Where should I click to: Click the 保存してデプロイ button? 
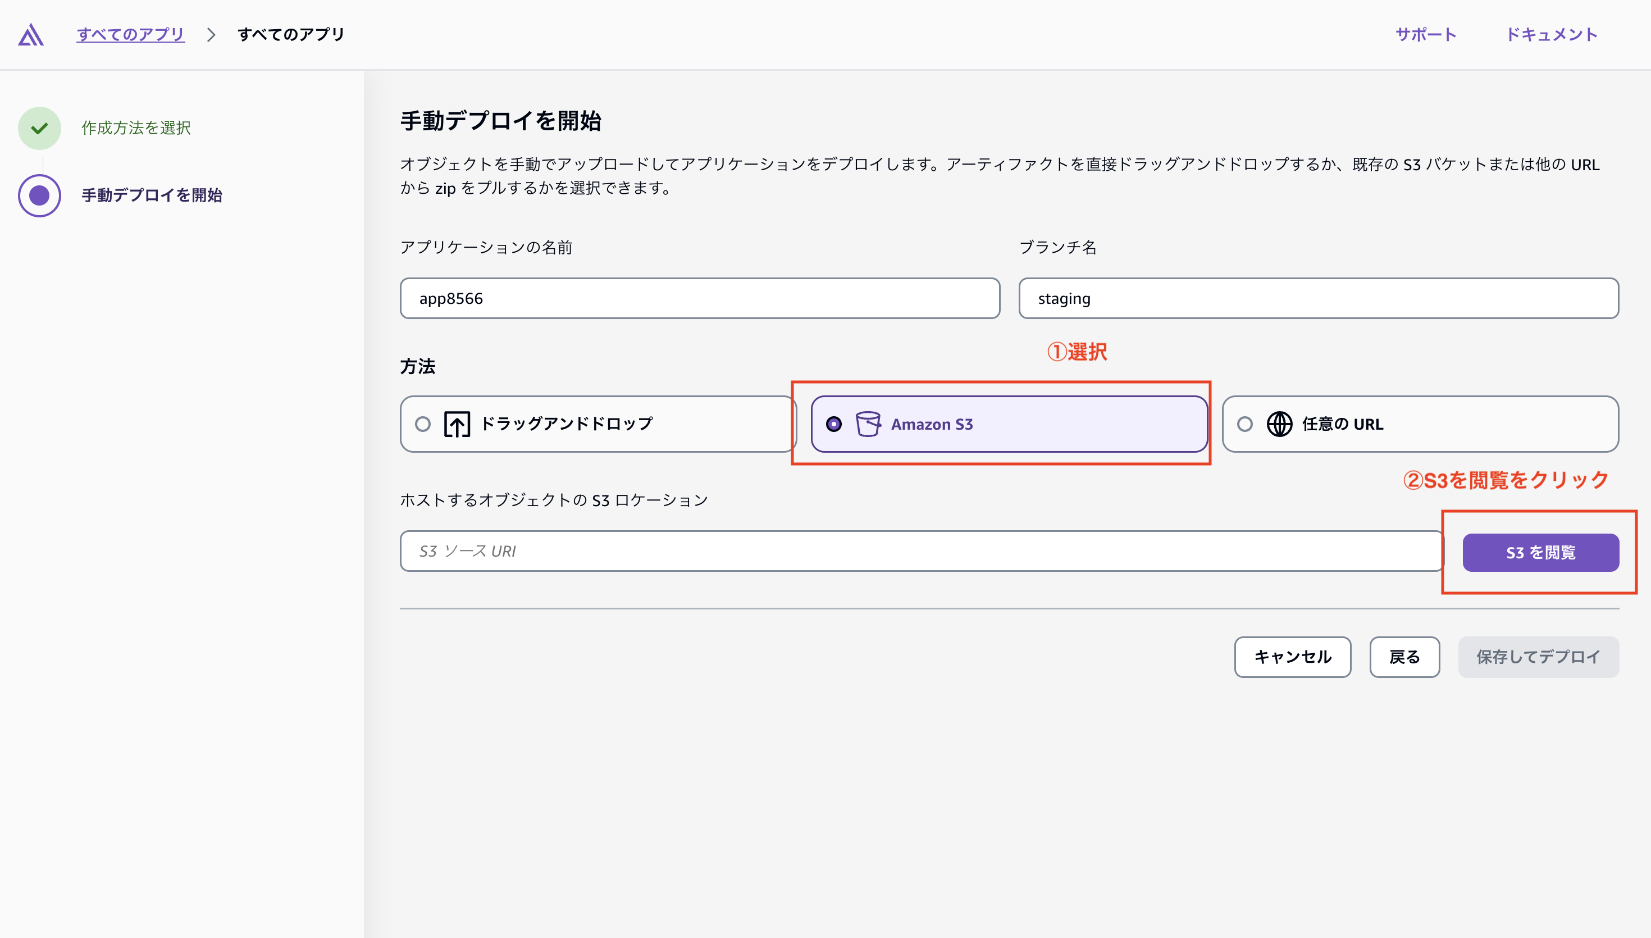tap(1538, 657)
